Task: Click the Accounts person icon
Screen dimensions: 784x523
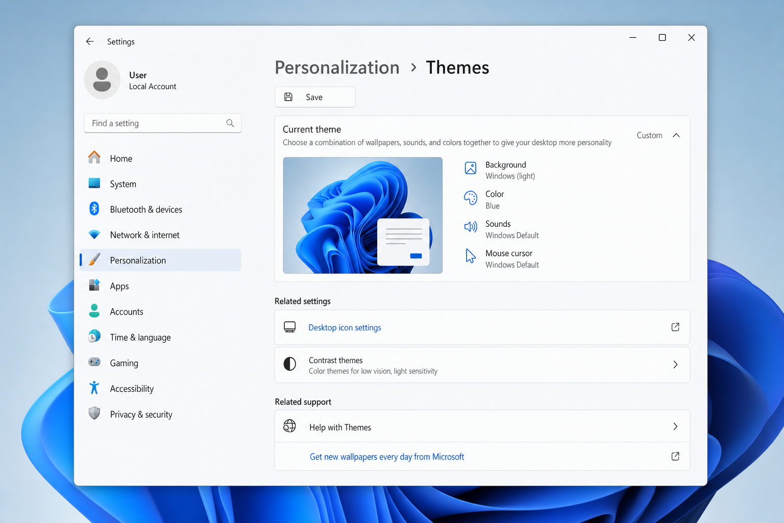Action: click(94, 311)
